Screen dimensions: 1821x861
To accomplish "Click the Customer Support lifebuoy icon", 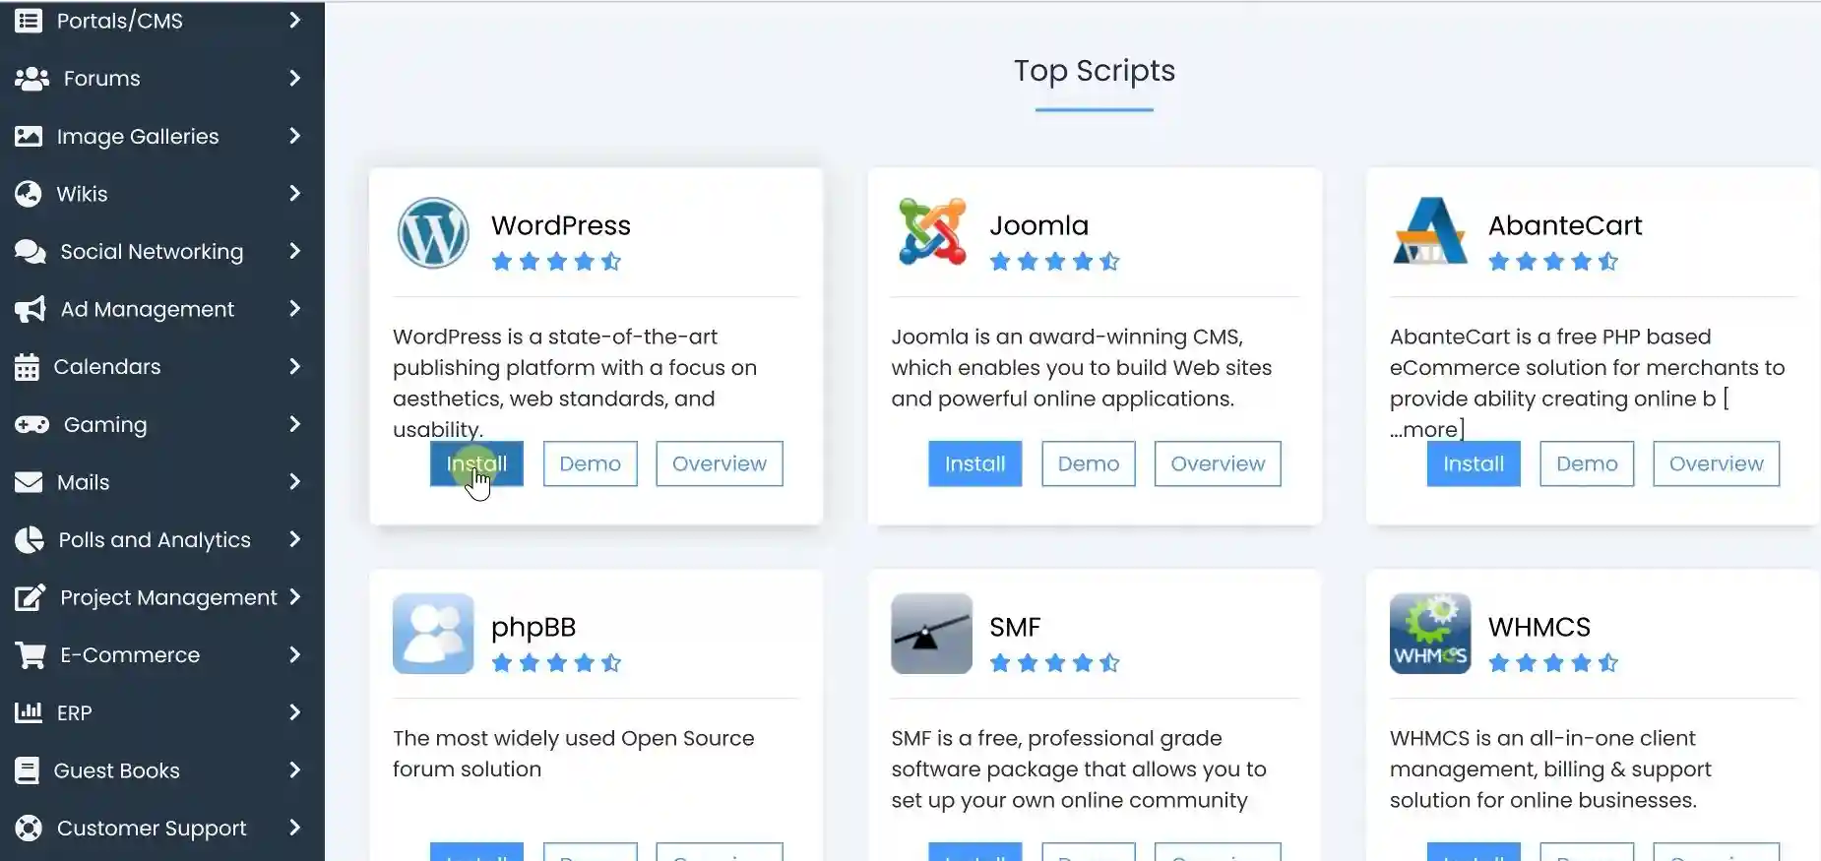I will coord(29,828).
